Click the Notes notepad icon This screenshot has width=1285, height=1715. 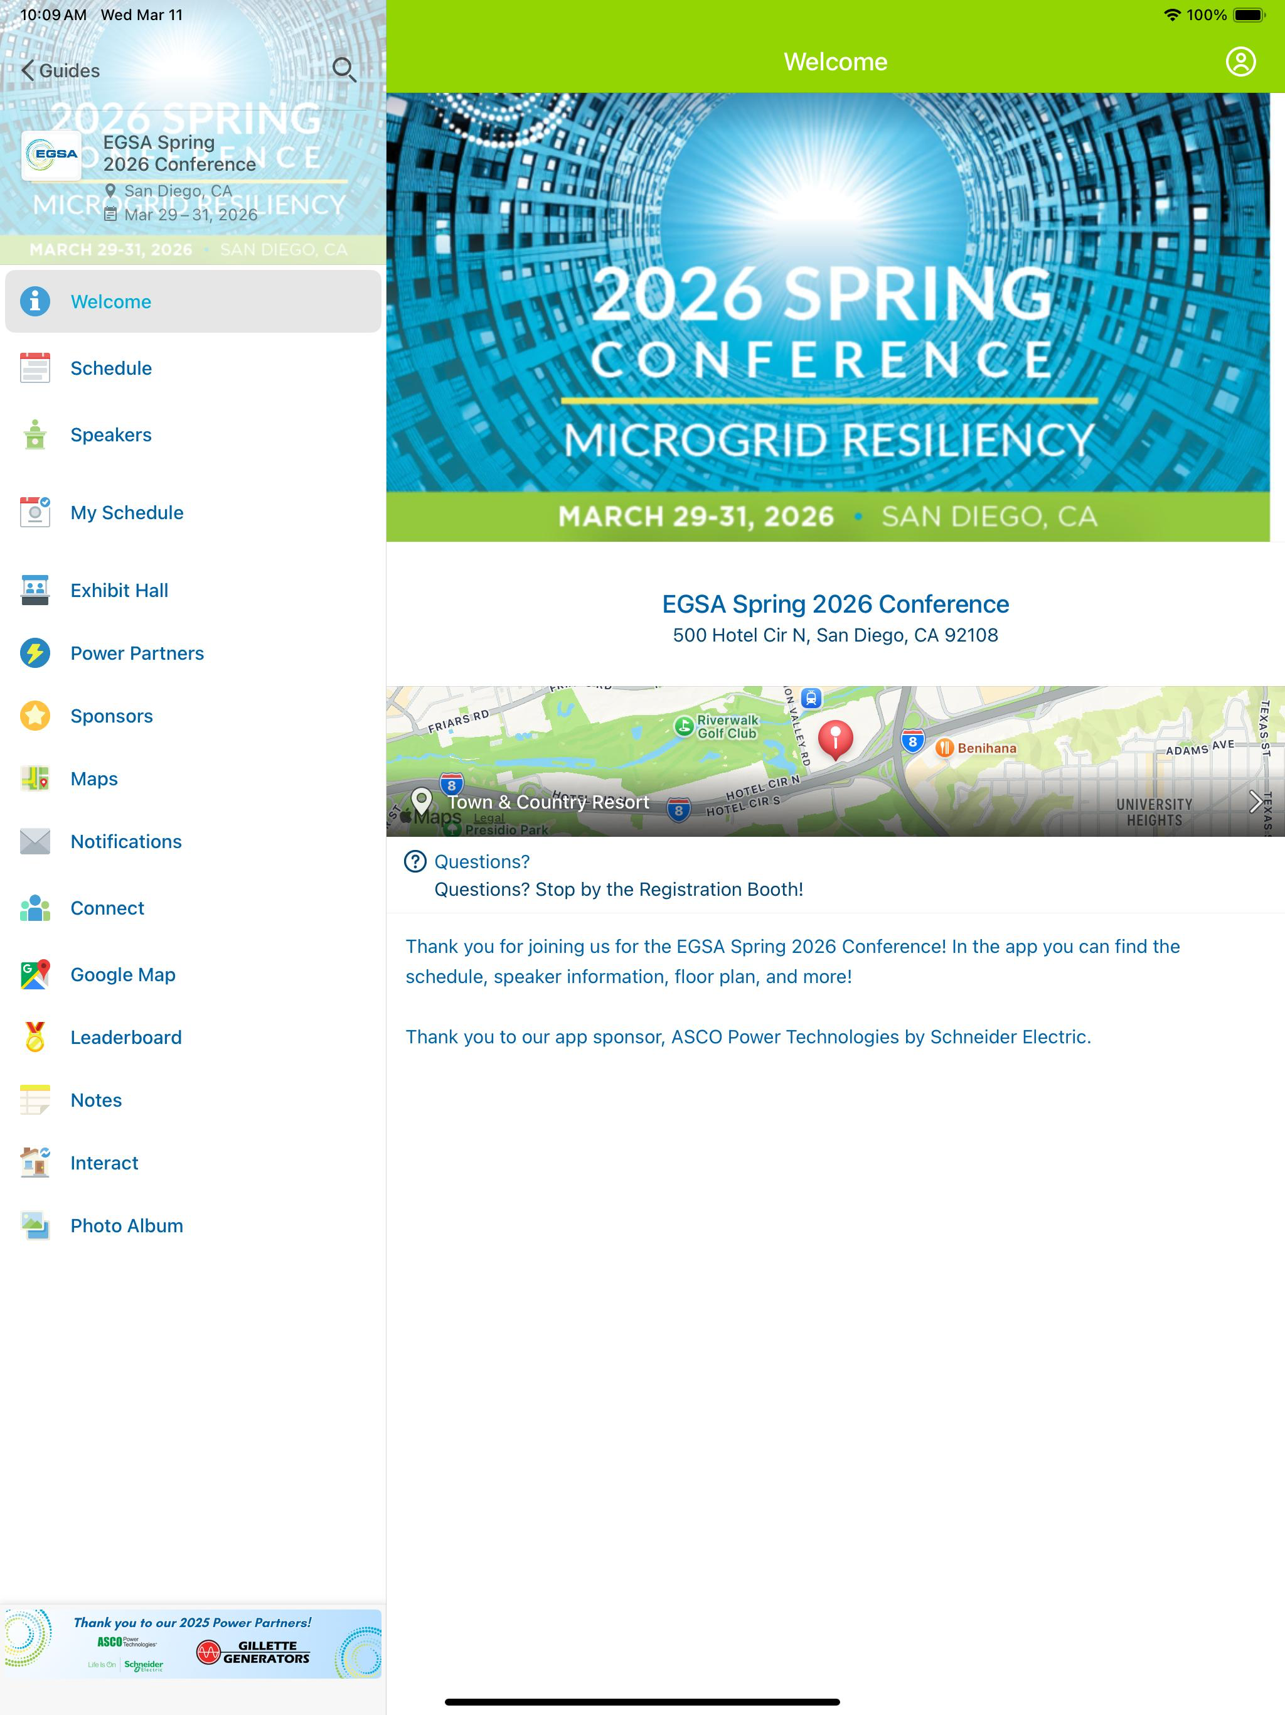click(35, 1100)
